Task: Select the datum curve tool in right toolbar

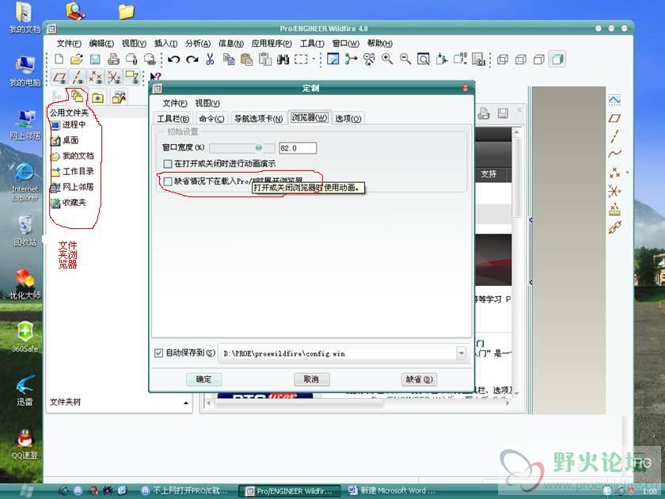Action: point(614,154)
